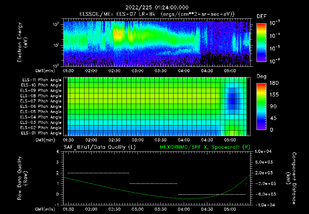This screenshot has height=214, width=309.
Task: Click the ELS-11 Pitch Angle row label
Action: tap(42, 80)
